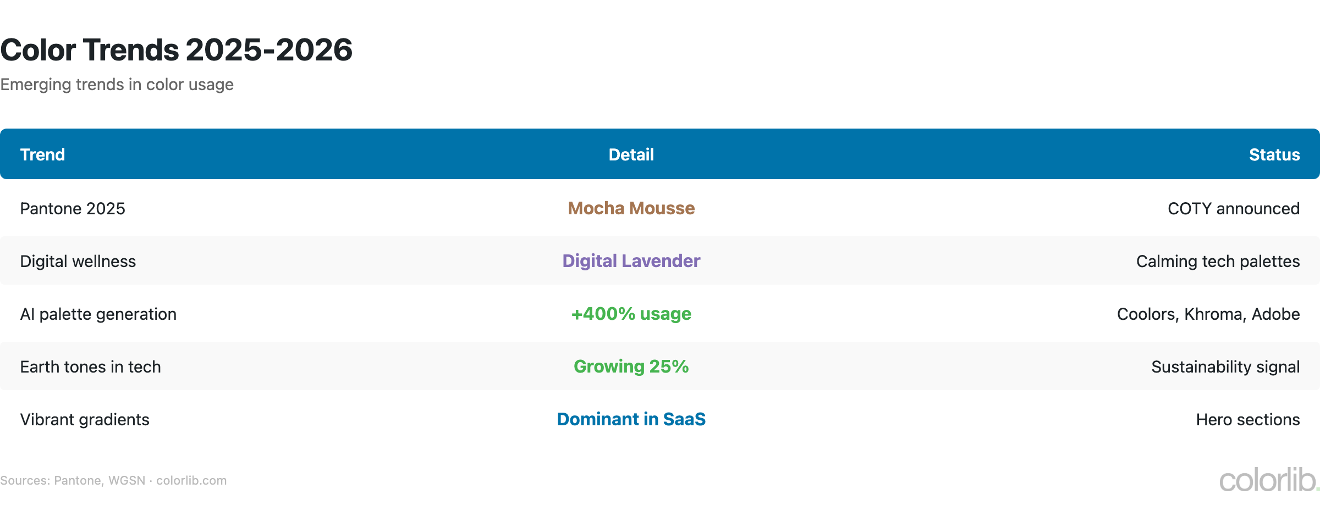This screenshot has width=1320, height=511.
Task: Click the Calming tech palettes status
Action: point(1218,262)
